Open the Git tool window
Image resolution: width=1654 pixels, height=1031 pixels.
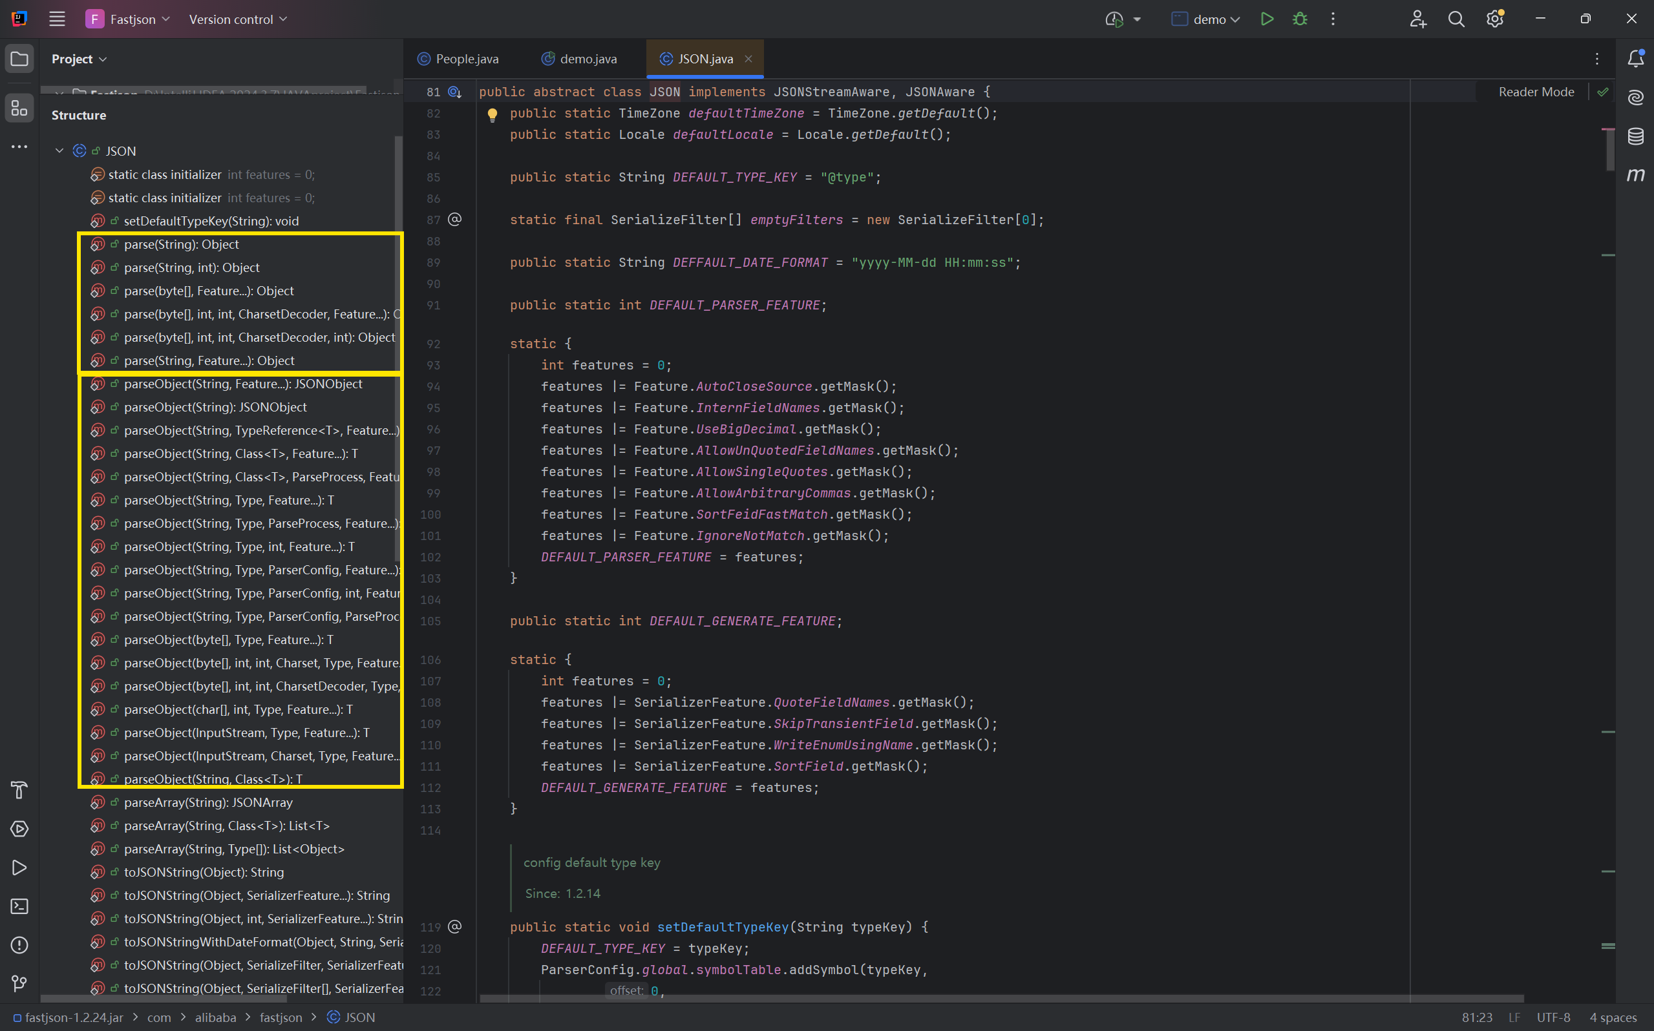pyautogui.click(x=19, y=983)
